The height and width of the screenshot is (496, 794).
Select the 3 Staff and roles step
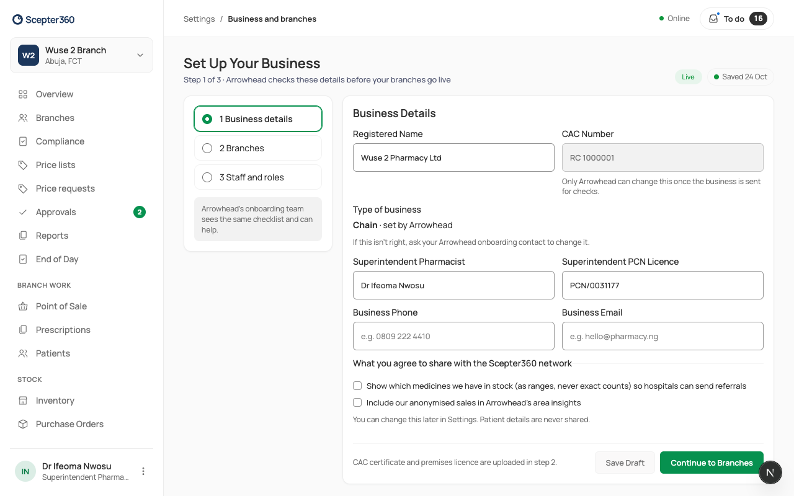pos(258,177)
